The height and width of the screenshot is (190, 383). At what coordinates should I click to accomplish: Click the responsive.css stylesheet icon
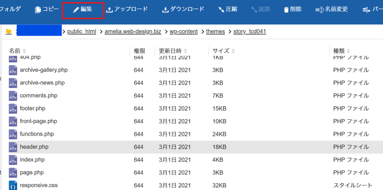click(13, 185)
